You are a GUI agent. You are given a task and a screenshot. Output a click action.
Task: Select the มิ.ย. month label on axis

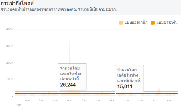84,100
